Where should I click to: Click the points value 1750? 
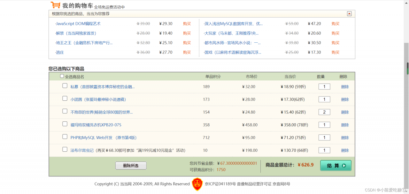pyautogui.click(x=221, y=170)
